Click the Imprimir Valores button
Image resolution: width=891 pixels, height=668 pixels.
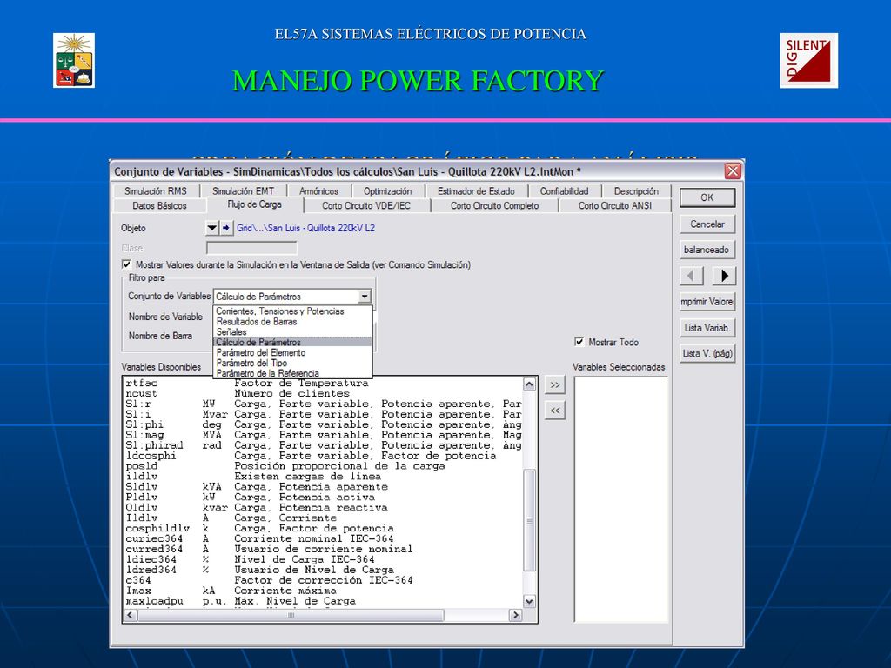coord(707,302)
